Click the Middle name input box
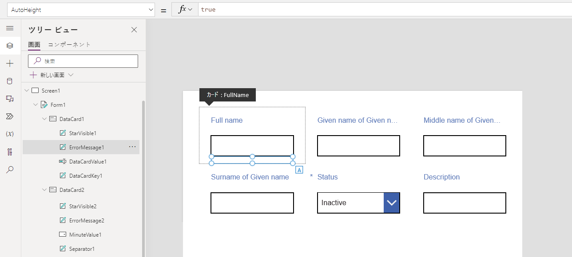 coord(465,146)
